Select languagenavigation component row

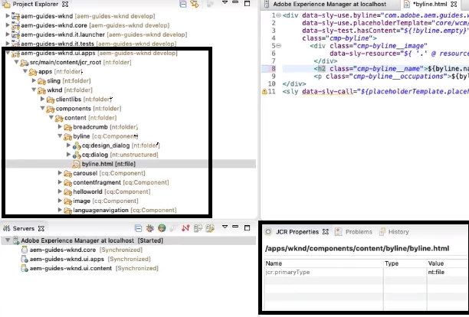(x=125, y=211)
